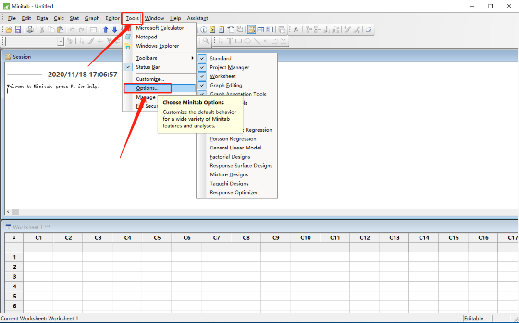
Task: Click the Show Session Folder icon
Action: (251, 30)
